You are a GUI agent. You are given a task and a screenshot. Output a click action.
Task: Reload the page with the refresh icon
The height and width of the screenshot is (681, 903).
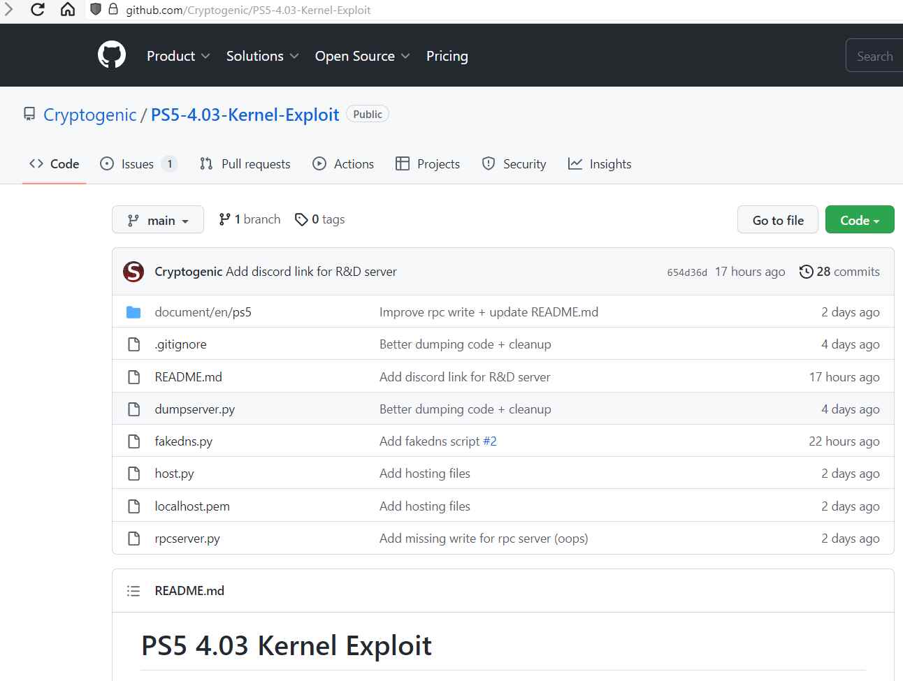click(38, 10)
